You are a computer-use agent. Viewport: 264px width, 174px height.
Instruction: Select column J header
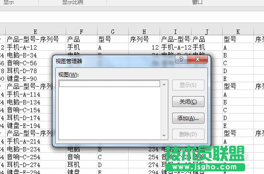207,31
